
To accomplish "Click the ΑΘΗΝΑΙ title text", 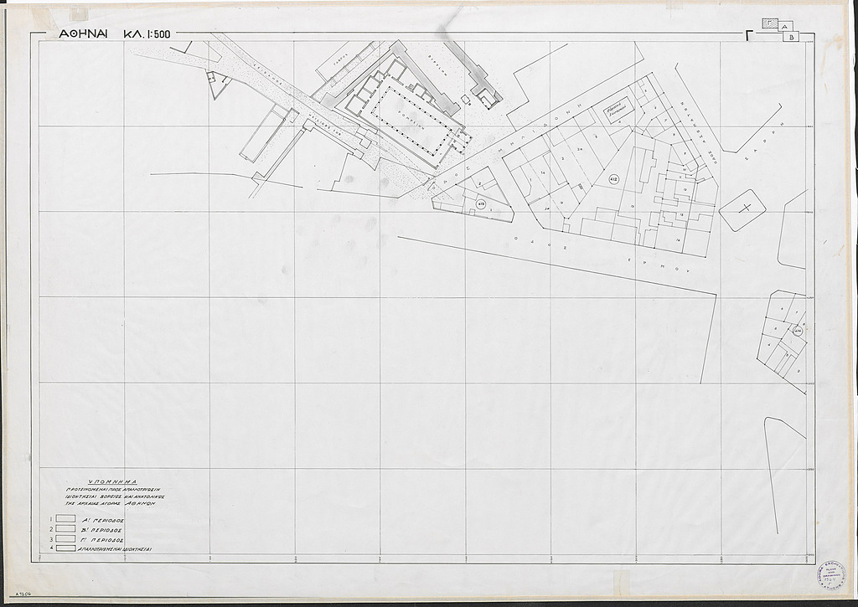I will (x=83, y=36).
